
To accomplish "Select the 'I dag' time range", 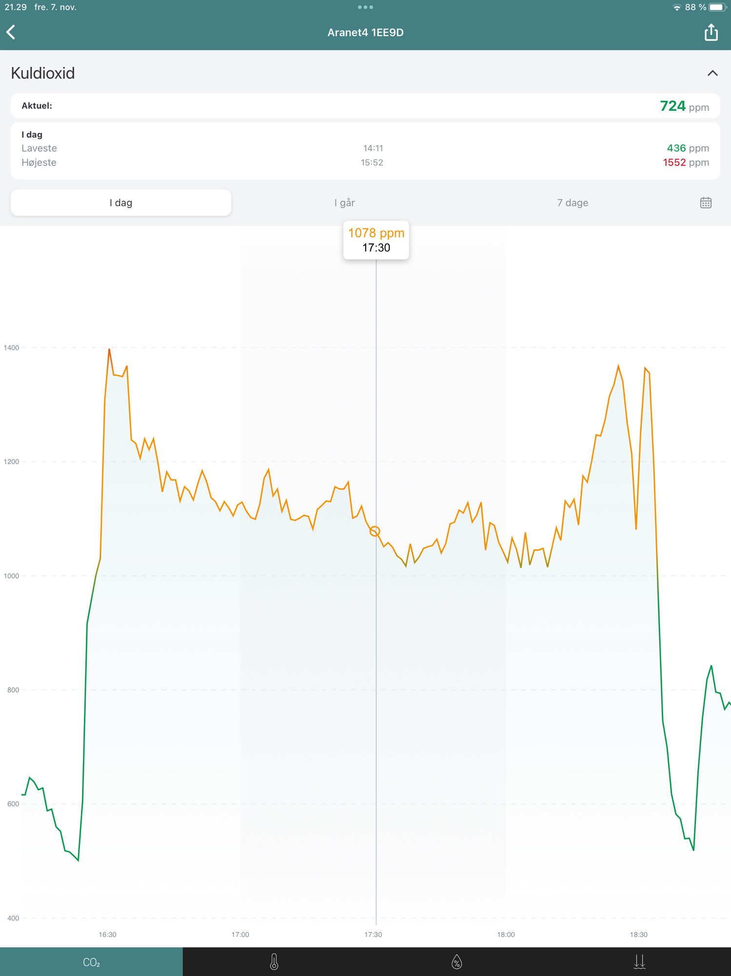I will coord(121,203).
